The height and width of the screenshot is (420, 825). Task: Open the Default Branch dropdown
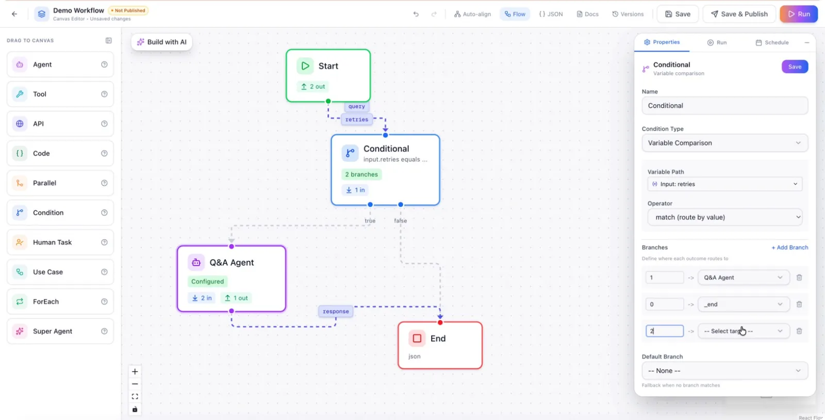tap(725, 371)
